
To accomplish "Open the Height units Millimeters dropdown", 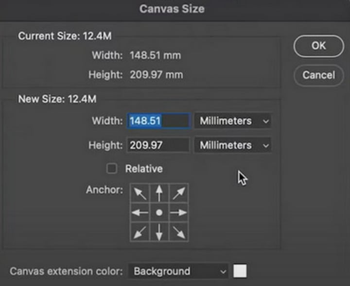I will pyautogui.click(x=232, y=145).
